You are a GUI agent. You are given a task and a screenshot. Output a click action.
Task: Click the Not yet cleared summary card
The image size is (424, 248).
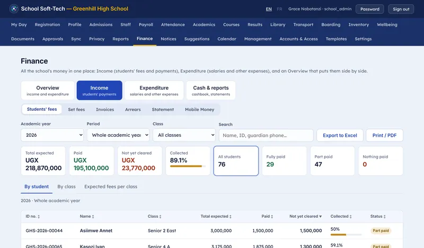click(x=139, y=161)
